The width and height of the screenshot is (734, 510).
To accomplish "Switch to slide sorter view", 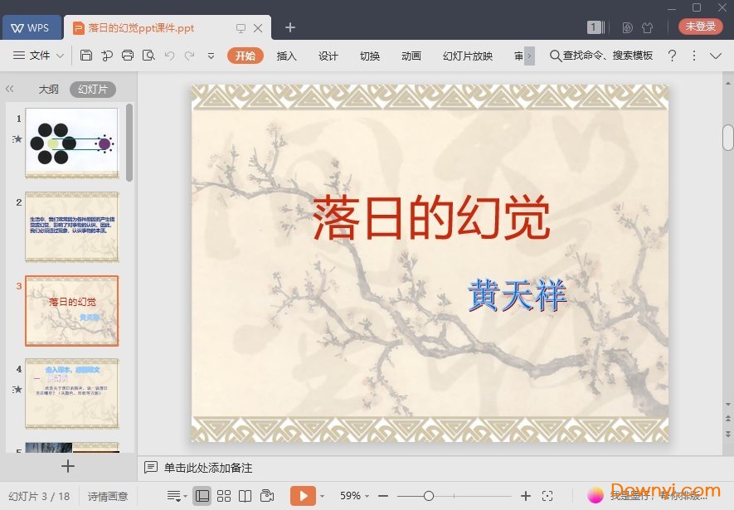I will [x=223, y=494].
